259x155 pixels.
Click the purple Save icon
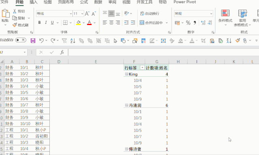pos(33,40)
